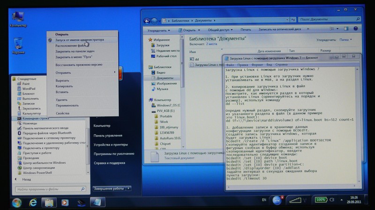Click the Explorer navigation pane scrollbar
The image size is (375, 210).
click(x=182, y=92)
